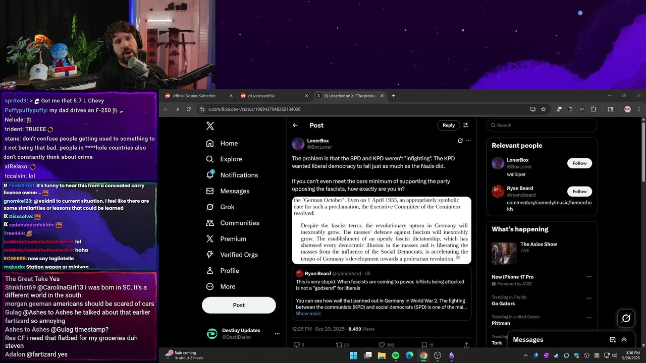Screen dimensions: 646x363
Task: Open OBS Studio from taskbar
Action: (438, 355)
